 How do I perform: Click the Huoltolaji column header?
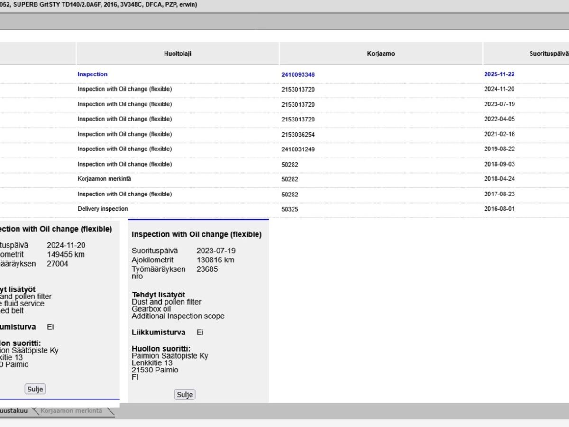177,54
